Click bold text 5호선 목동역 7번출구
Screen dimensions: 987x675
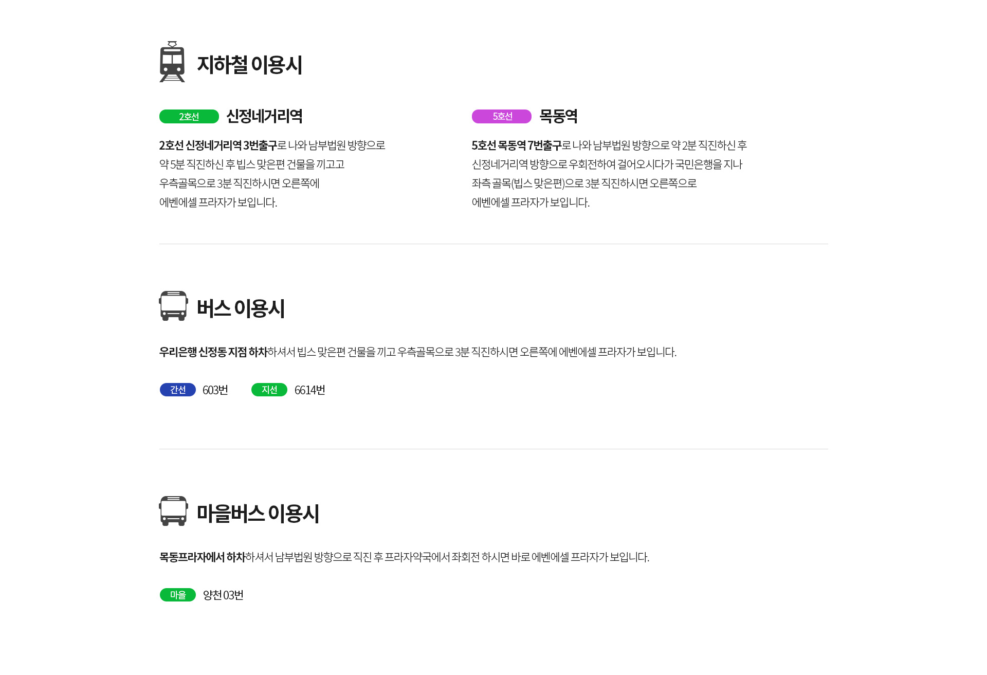517,145
